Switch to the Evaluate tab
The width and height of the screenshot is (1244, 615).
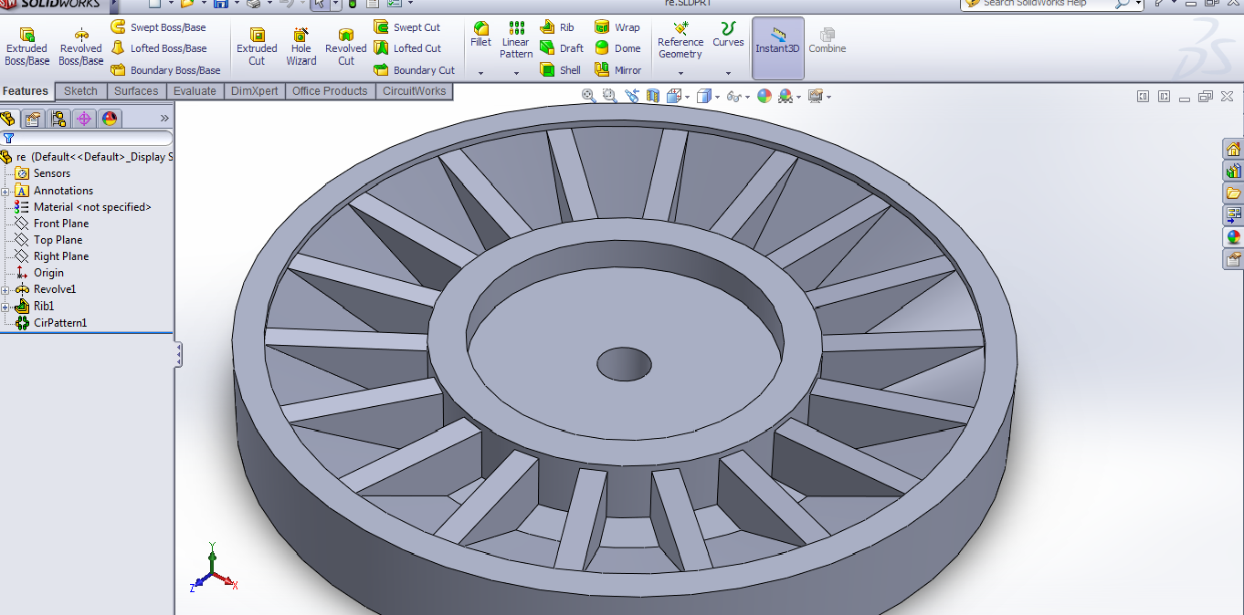click(195, 91)
